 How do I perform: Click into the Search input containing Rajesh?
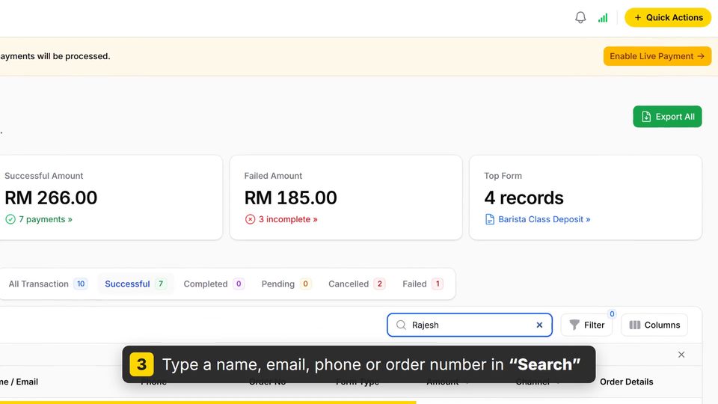(x=470, y=325)
